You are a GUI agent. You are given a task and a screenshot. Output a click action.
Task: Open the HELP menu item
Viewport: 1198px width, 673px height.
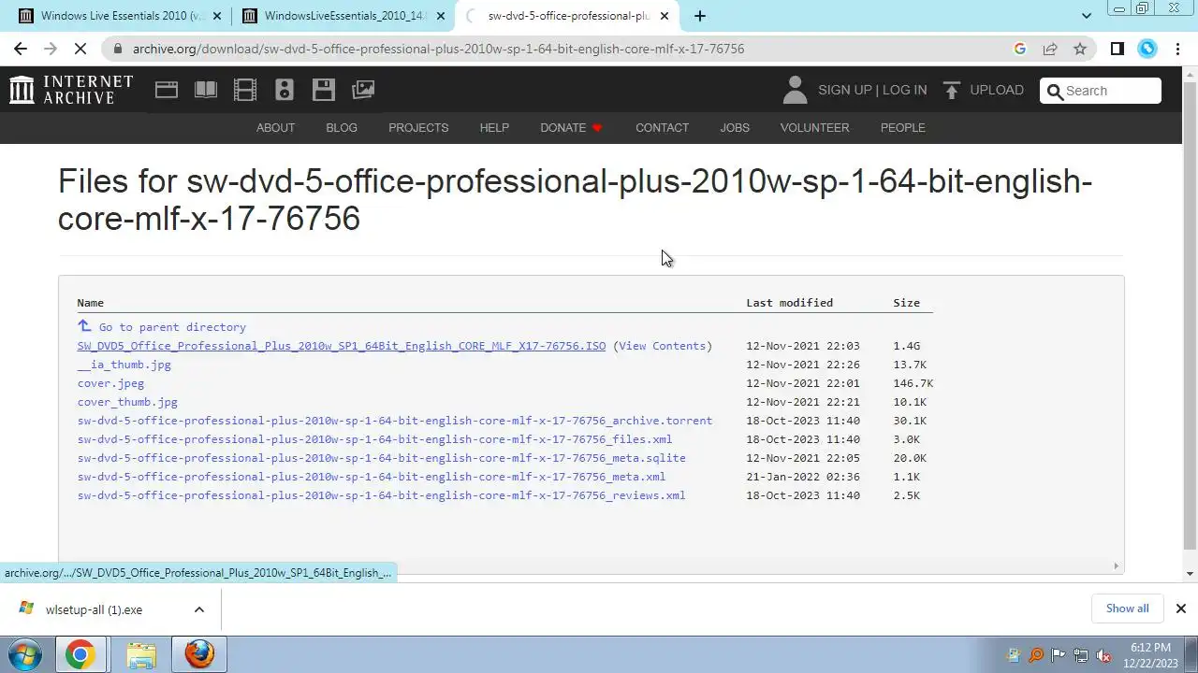[494, 128]
